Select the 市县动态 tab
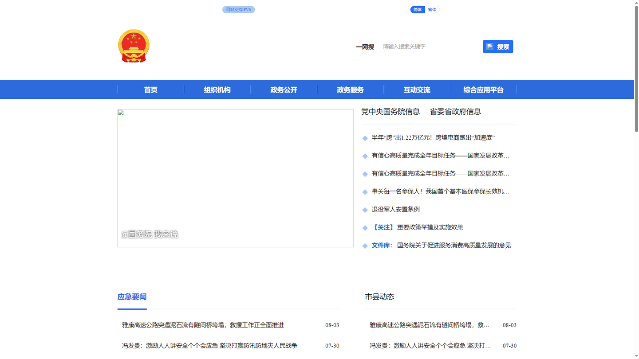The height and width of the screenshot is (359, 639). click(x=379, y=297)
